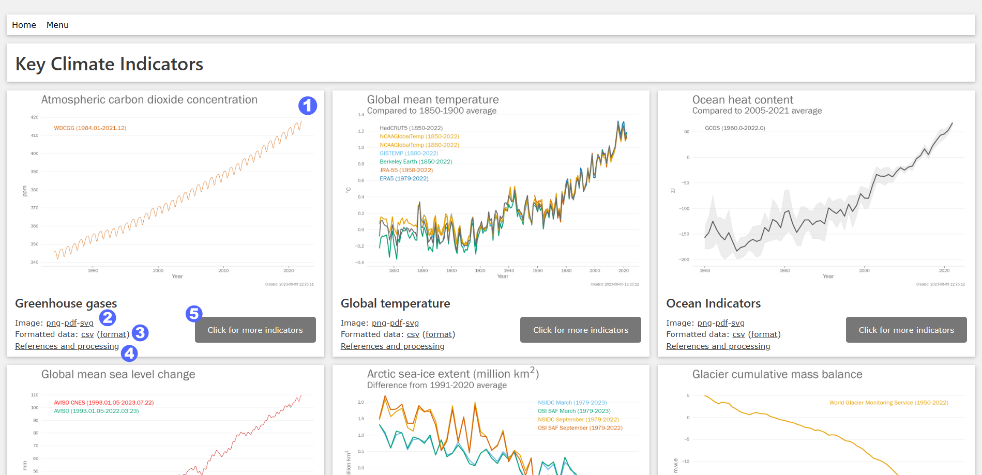Open the Global temperature svg link
This screenshot has height=475, width=982.
tap(412, 323)
